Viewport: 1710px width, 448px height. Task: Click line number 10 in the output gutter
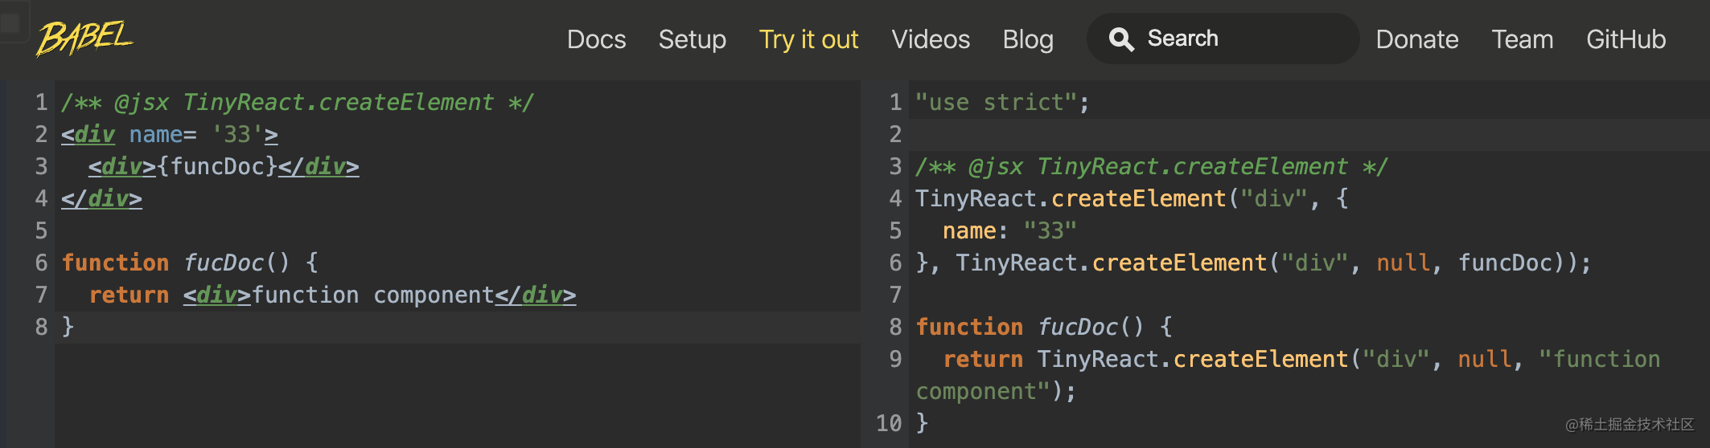click(x=888, y=423)
